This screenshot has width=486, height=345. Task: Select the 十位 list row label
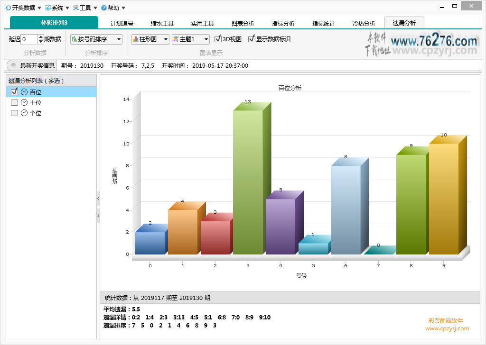point(36,103)
